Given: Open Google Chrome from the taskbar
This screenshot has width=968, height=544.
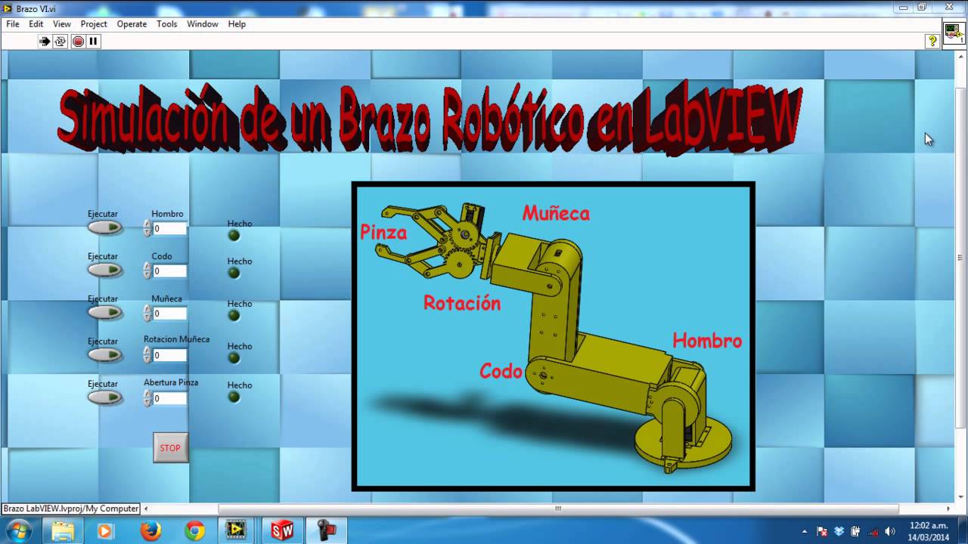Looking at the screenshot, I should coord(194,531).
